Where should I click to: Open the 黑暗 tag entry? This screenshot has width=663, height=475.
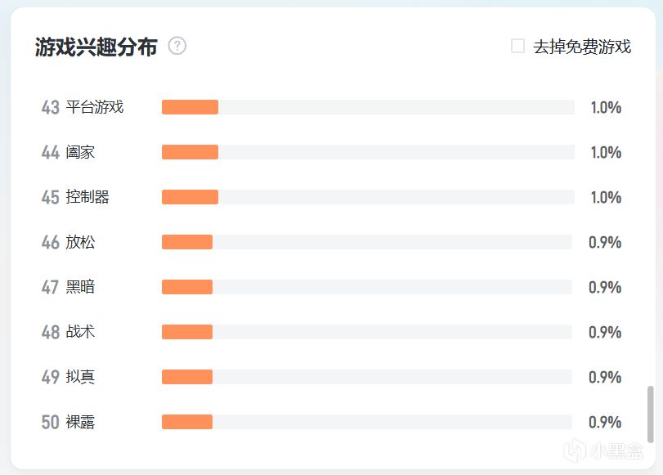coord(80,287)
